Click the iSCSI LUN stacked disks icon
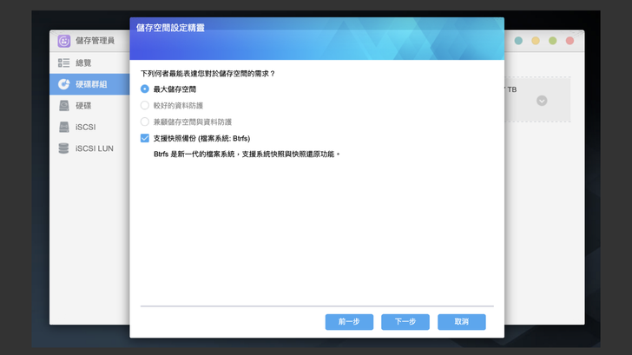Screen dimensions: 632x355 (63, 148)
